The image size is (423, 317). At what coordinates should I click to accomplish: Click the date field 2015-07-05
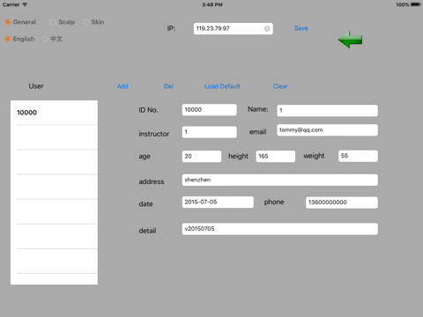click(x=218, y=203)
